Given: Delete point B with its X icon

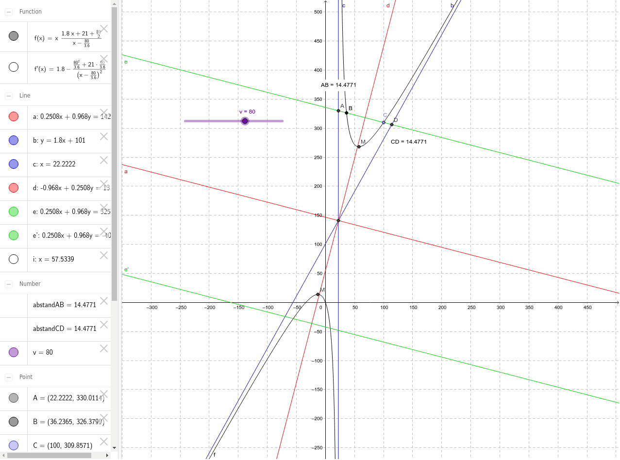Looking at the screenshot, I should 103,418.
